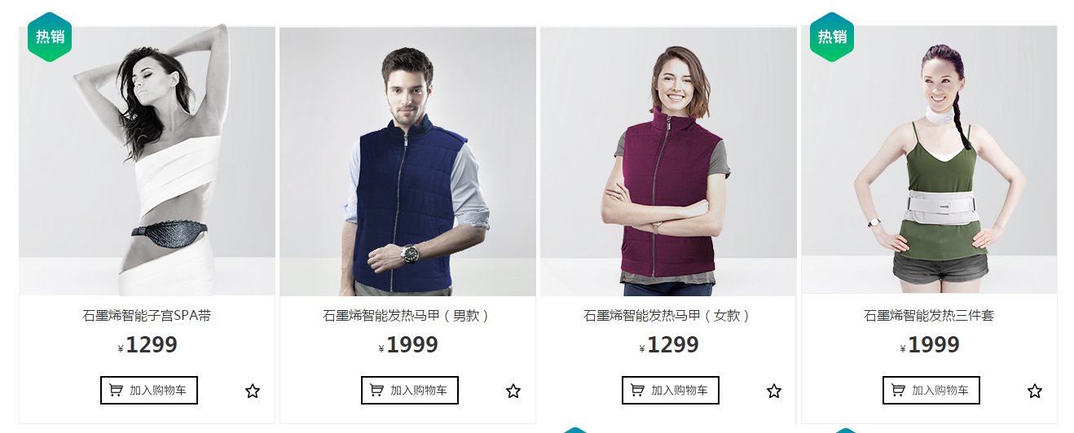Viewport: 1074px width, 433px height.
Task: Click the navy blue men's vest photo
Action: [407, 161]
